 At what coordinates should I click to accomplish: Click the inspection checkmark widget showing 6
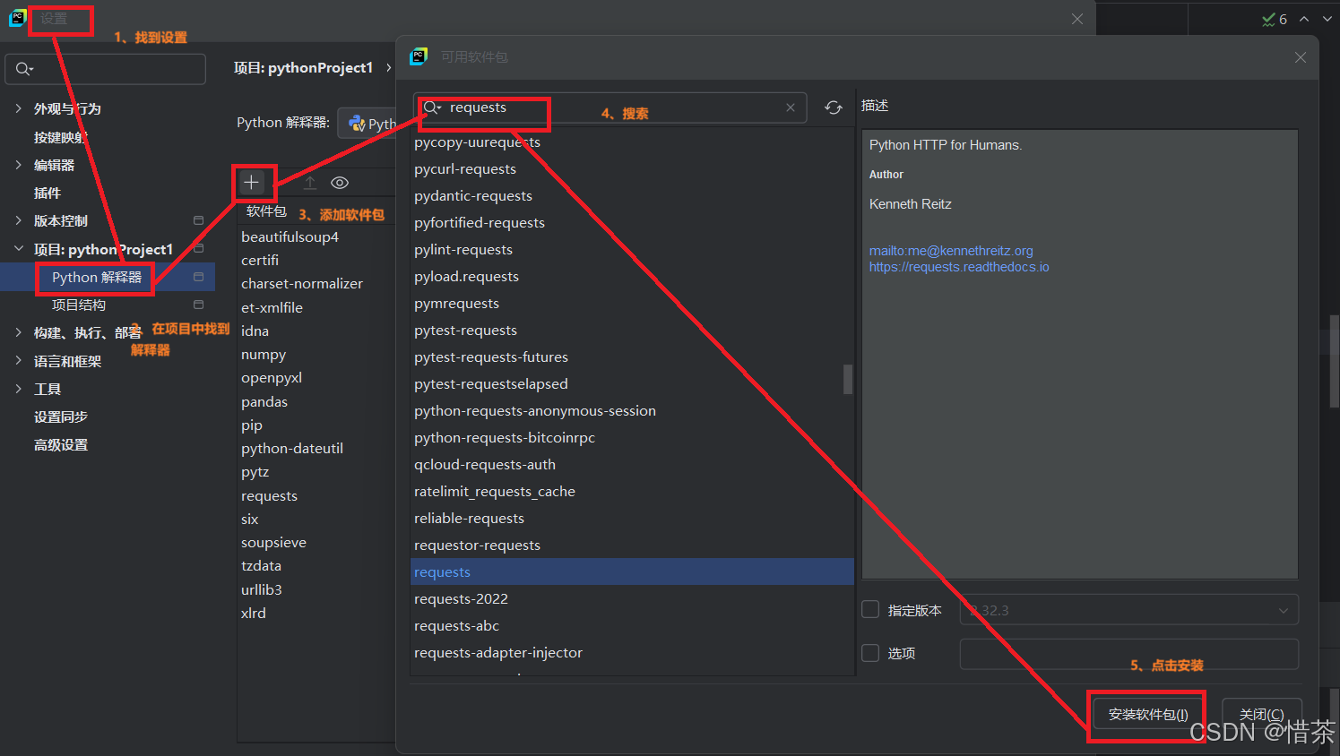tap(1274, 19)
